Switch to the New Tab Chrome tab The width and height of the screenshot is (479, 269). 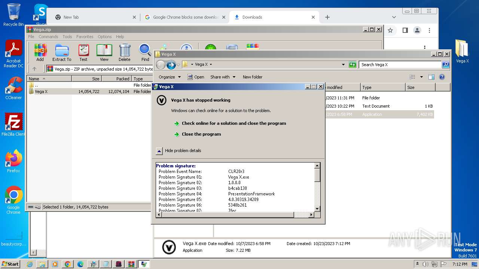click(x=95, y=17)
